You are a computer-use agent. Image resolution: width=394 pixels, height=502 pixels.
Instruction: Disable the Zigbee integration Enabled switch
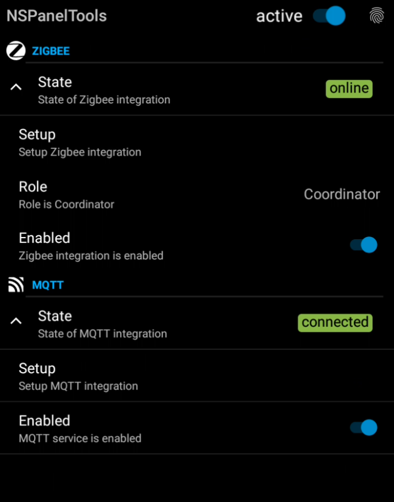coord(364,245)
